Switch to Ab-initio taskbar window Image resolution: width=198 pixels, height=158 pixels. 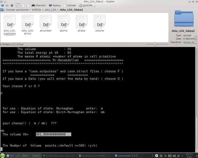click(x=58, y=156)
